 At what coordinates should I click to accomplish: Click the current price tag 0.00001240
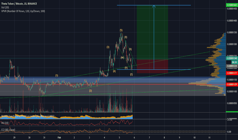pos(232,58)
